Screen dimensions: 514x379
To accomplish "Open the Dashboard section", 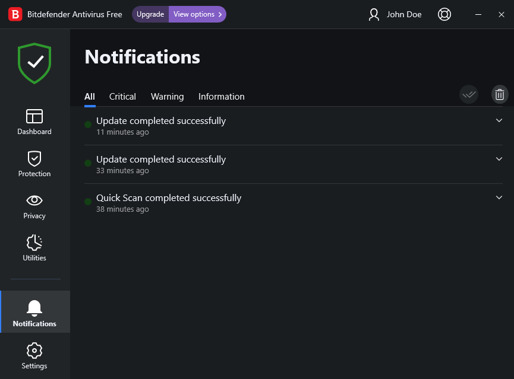I will (x=34, y=122).
